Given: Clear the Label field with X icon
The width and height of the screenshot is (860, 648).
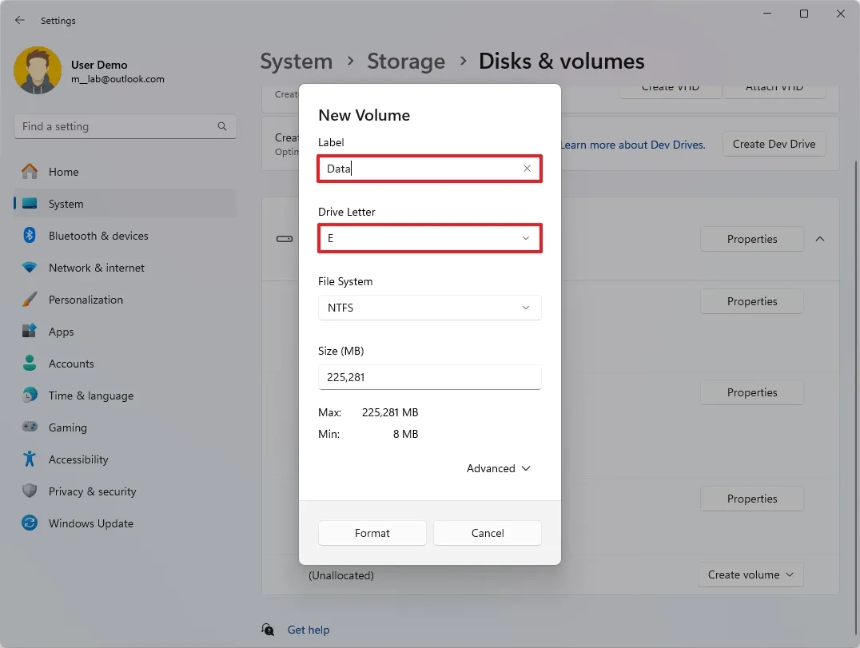Looking at the screenshot, I should click(527, 169).
